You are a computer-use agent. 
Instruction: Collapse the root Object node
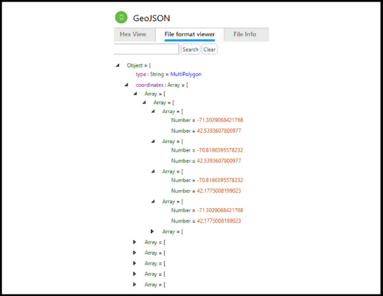pyautogui.click(x=118, y=65)
